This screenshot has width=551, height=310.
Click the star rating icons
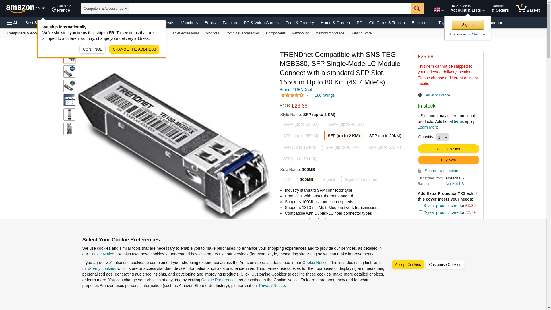tap(292, 95)
